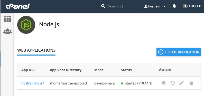
Task: Click the Status column header
Action: [126, 70]
